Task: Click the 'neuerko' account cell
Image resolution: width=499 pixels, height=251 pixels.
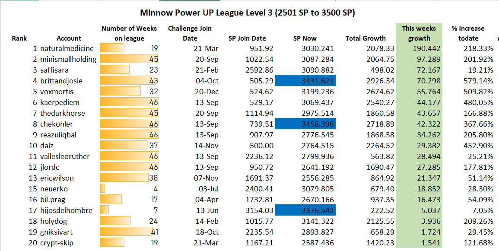Action: click(x=54, y=189)
